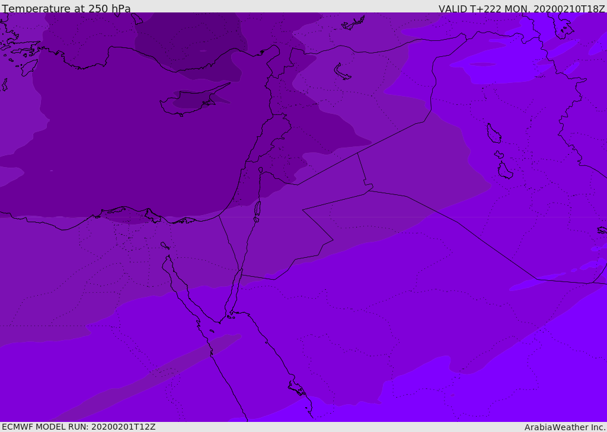The height and width of the screenshot is (432, 607).
Task: Click the "VALID T+222 MON. 20200210T18Z" label
Action: click(x=522, y=8)
